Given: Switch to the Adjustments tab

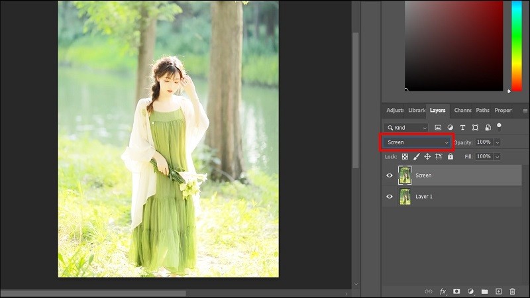Looking at the screenshot, I should pyautogui.click(x=394, y=111).
